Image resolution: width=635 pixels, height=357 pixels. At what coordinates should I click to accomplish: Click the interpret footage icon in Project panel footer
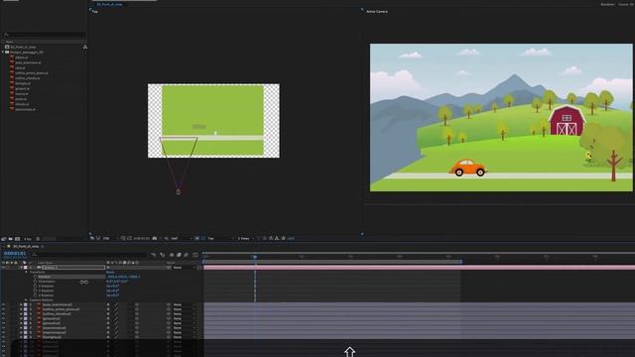[4, 239]
